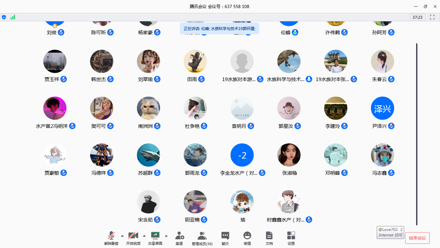Turn on camera with 开启视频

click(x=133, y=238)
